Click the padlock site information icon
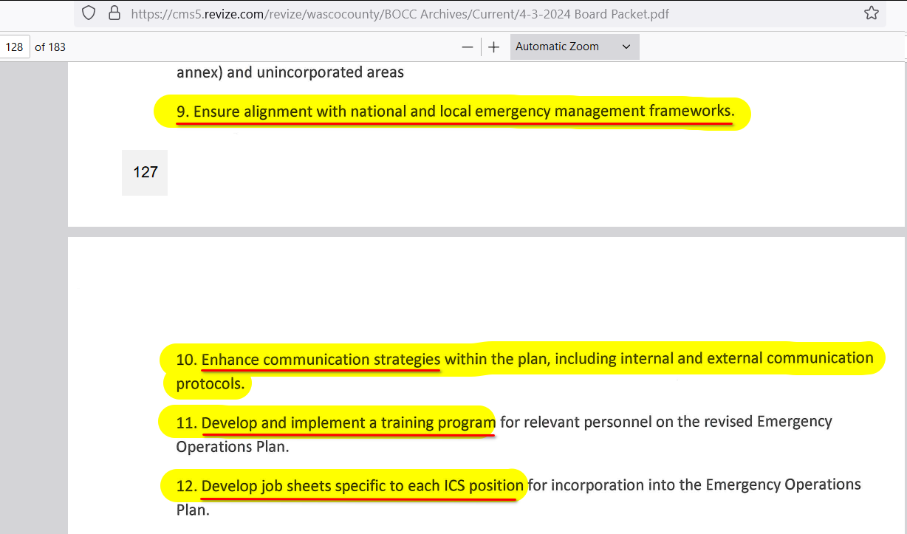The width and height of the screenshot is (907, 534). click(x=114, y=13)
